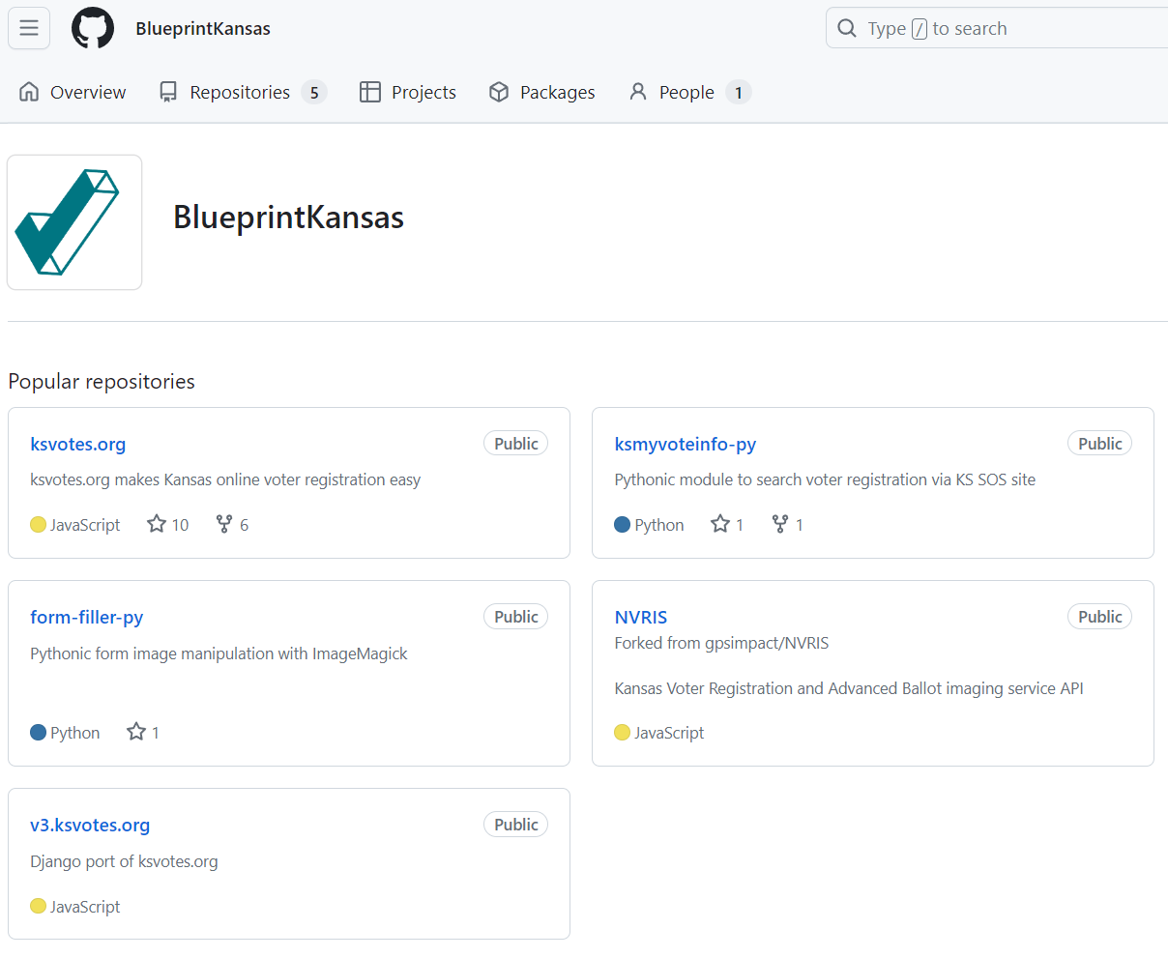Image resolution: width=1168 pixels, height=958 pixels.
Task: Open the ksvotes.org repository
Action: [x=78, y=445]
